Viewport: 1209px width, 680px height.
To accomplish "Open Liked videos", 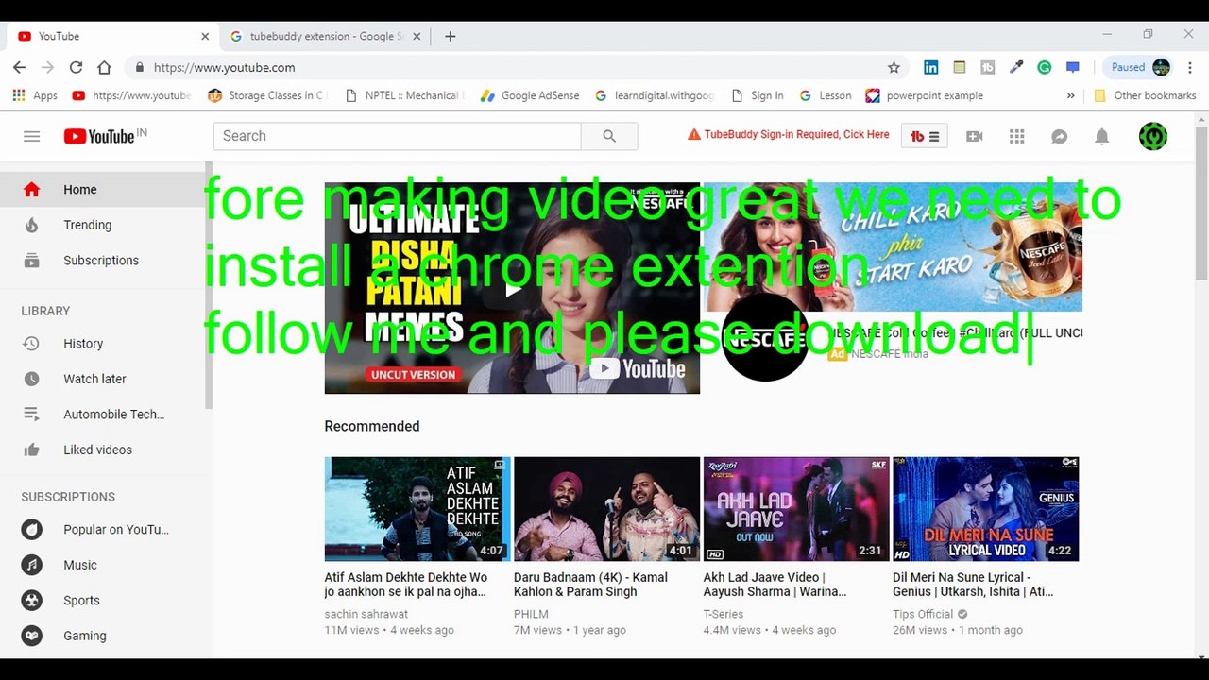I will pos(102,450).
